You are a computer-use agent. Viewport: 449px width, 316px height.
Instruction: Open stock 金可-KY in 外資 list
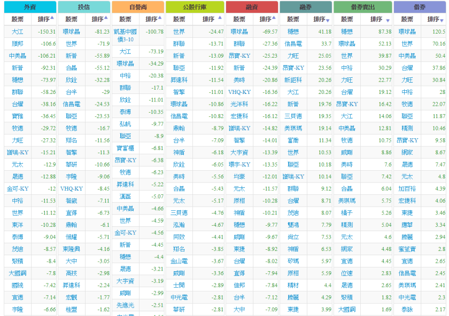click(x=17, y=188)
